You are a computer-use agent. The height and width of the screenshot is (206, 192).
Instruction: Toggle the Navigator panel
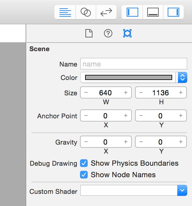point(132,12)
